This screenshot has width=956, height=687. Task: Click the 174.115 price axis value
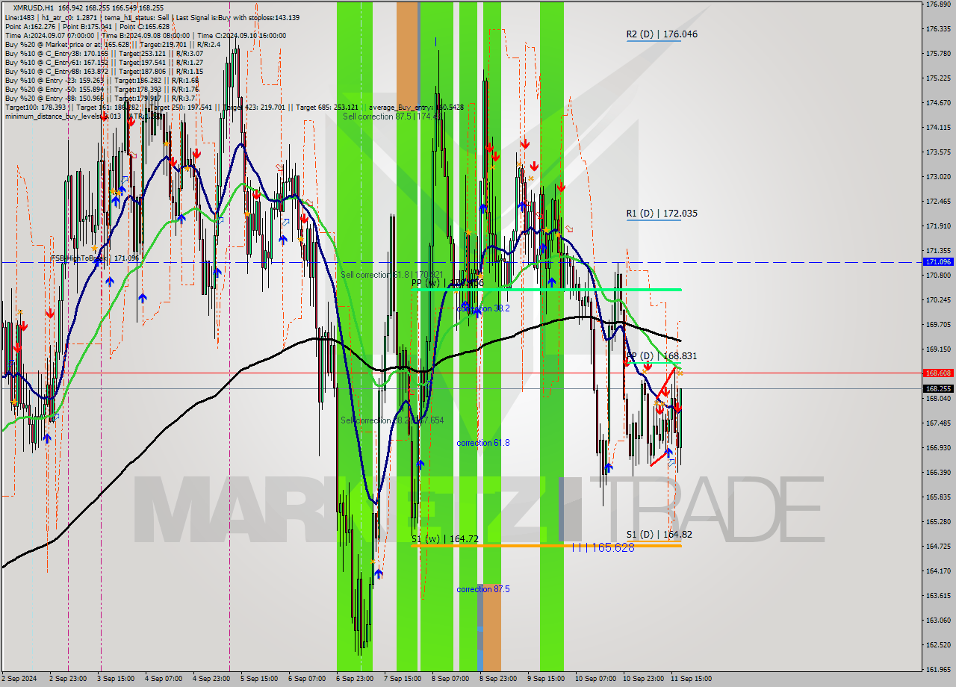point(937,128)
